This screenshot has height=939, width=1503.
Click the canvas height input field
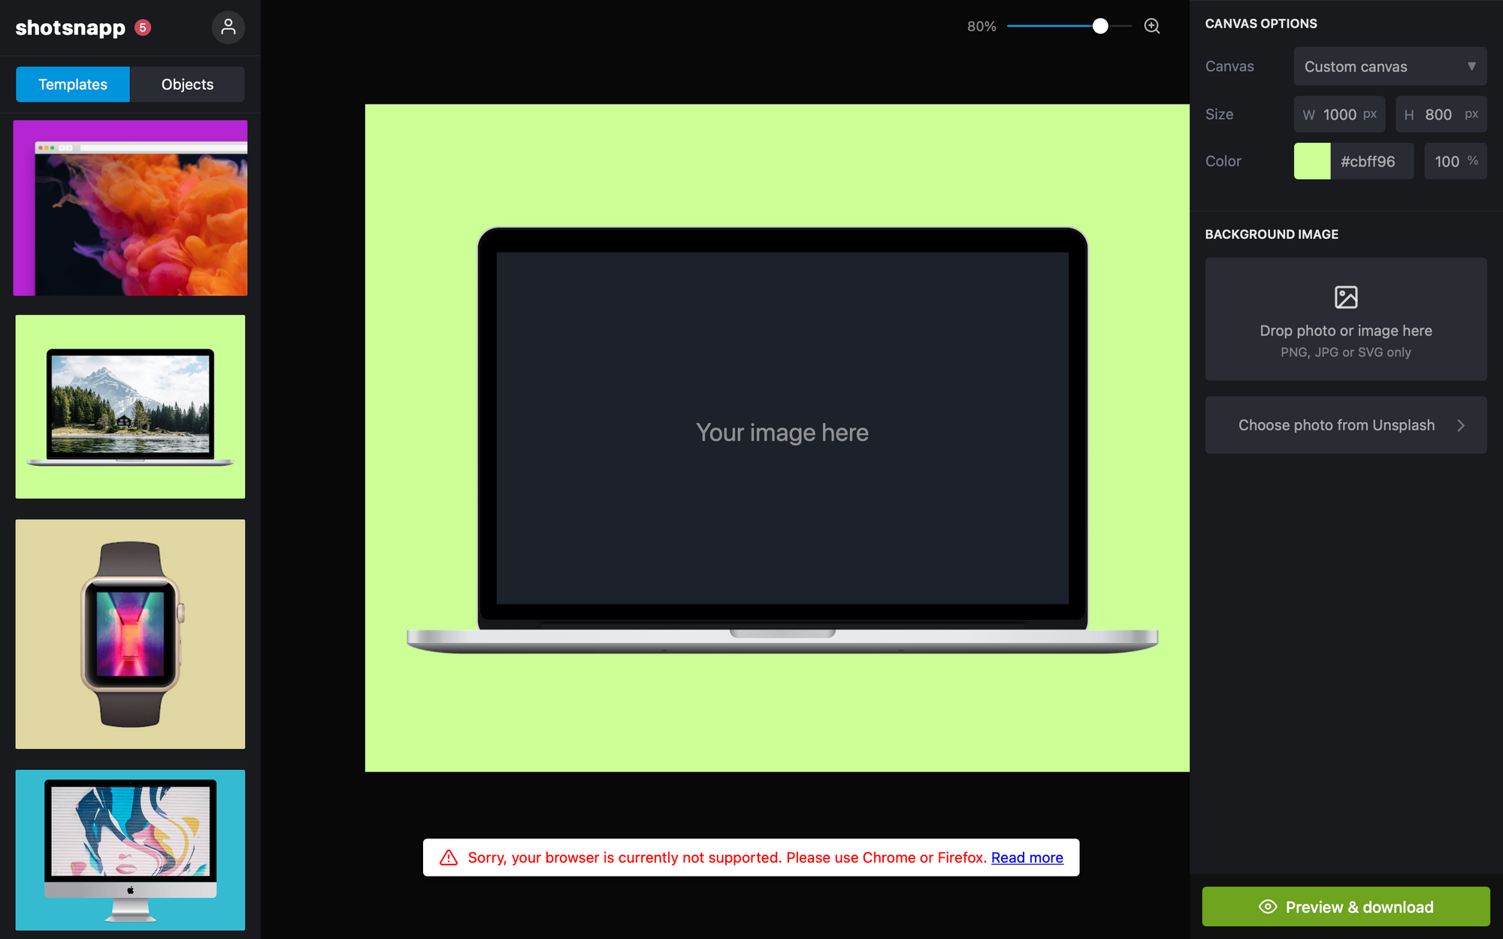[x=1438, y=114]
